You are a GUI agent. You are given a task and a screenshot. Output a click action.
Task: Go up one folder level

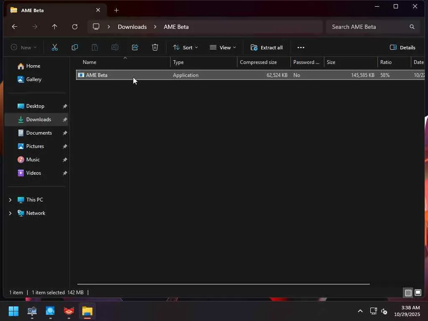point(55,27)
